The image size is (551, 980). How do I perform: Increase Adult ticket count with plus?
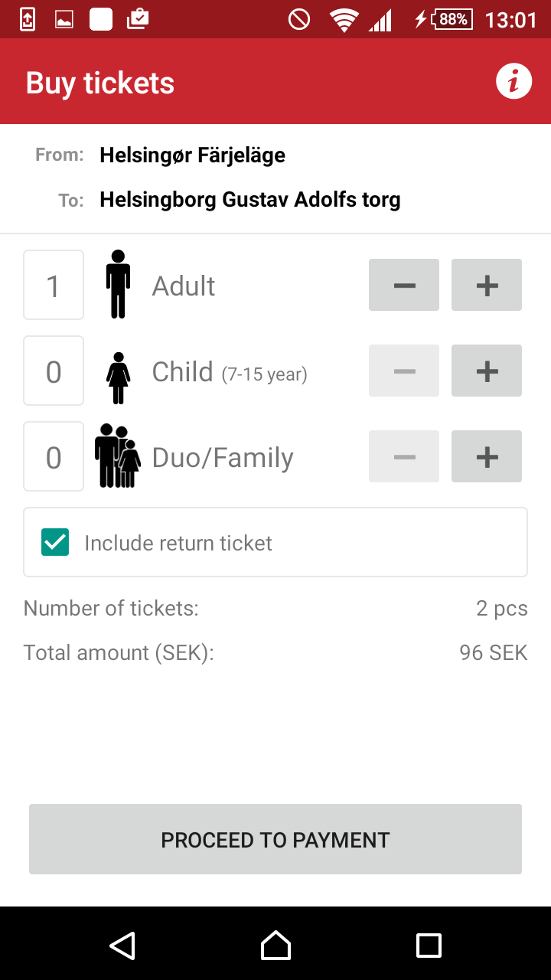click(487, 285)
